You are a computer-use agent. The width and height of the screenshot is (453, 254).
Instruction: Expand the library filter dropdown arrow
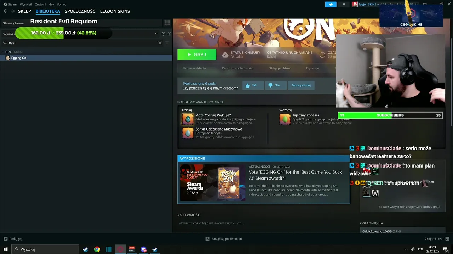tap(156, 34)
